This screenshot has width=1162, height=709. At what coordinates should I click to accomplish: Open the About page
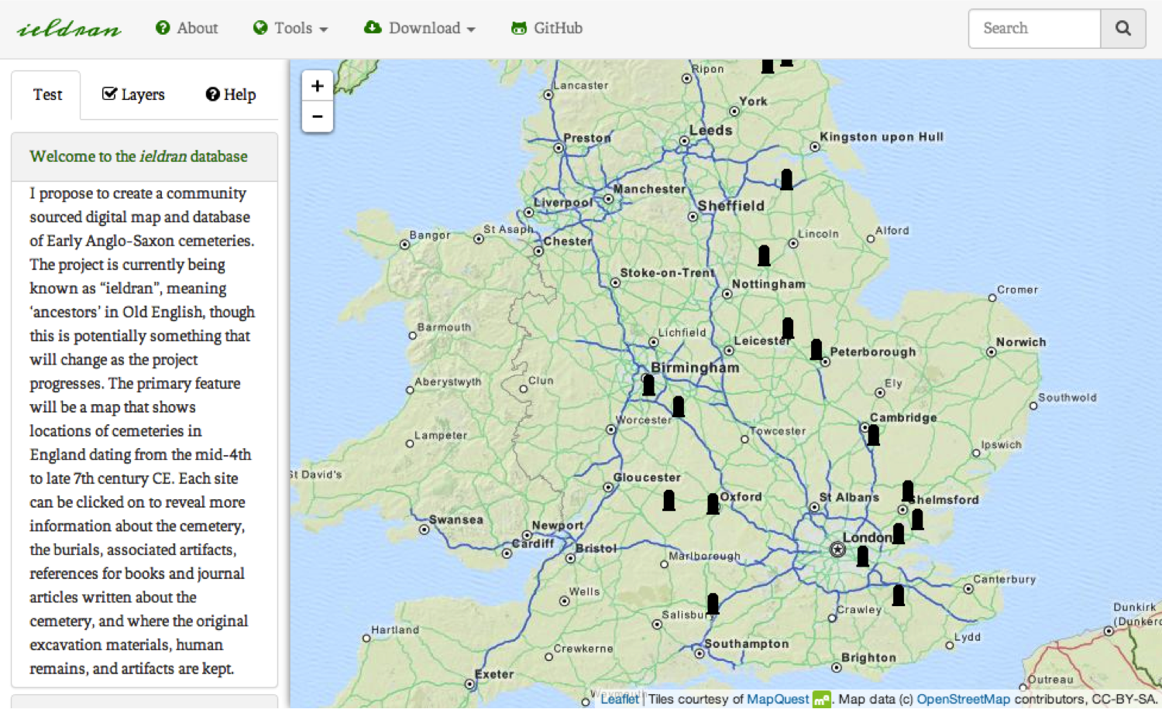coord(187,28)
